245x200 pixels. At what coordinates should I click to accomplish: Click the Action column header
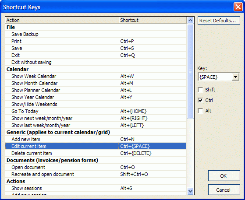click(x=62, y=20)
